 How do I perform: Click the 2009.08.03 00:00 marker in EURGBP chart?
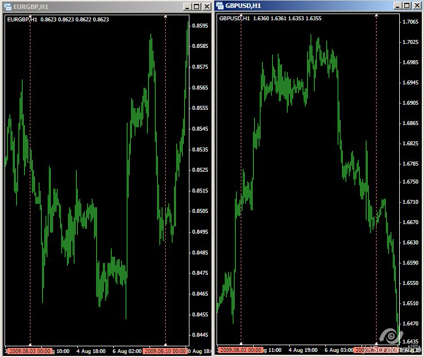click(30, 351)
